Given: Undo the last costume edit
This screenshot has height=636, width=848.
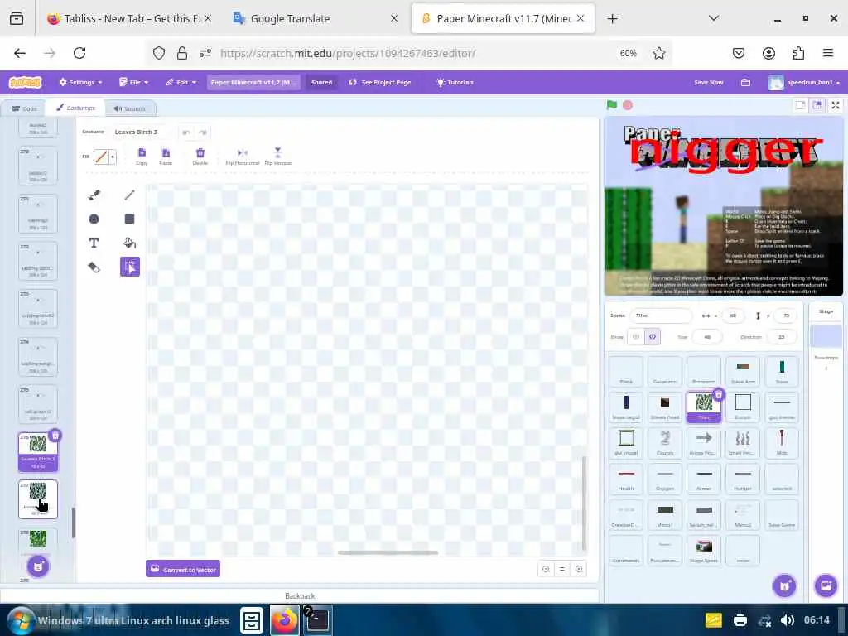Looking at the screenshot, I should pos(186,132).
